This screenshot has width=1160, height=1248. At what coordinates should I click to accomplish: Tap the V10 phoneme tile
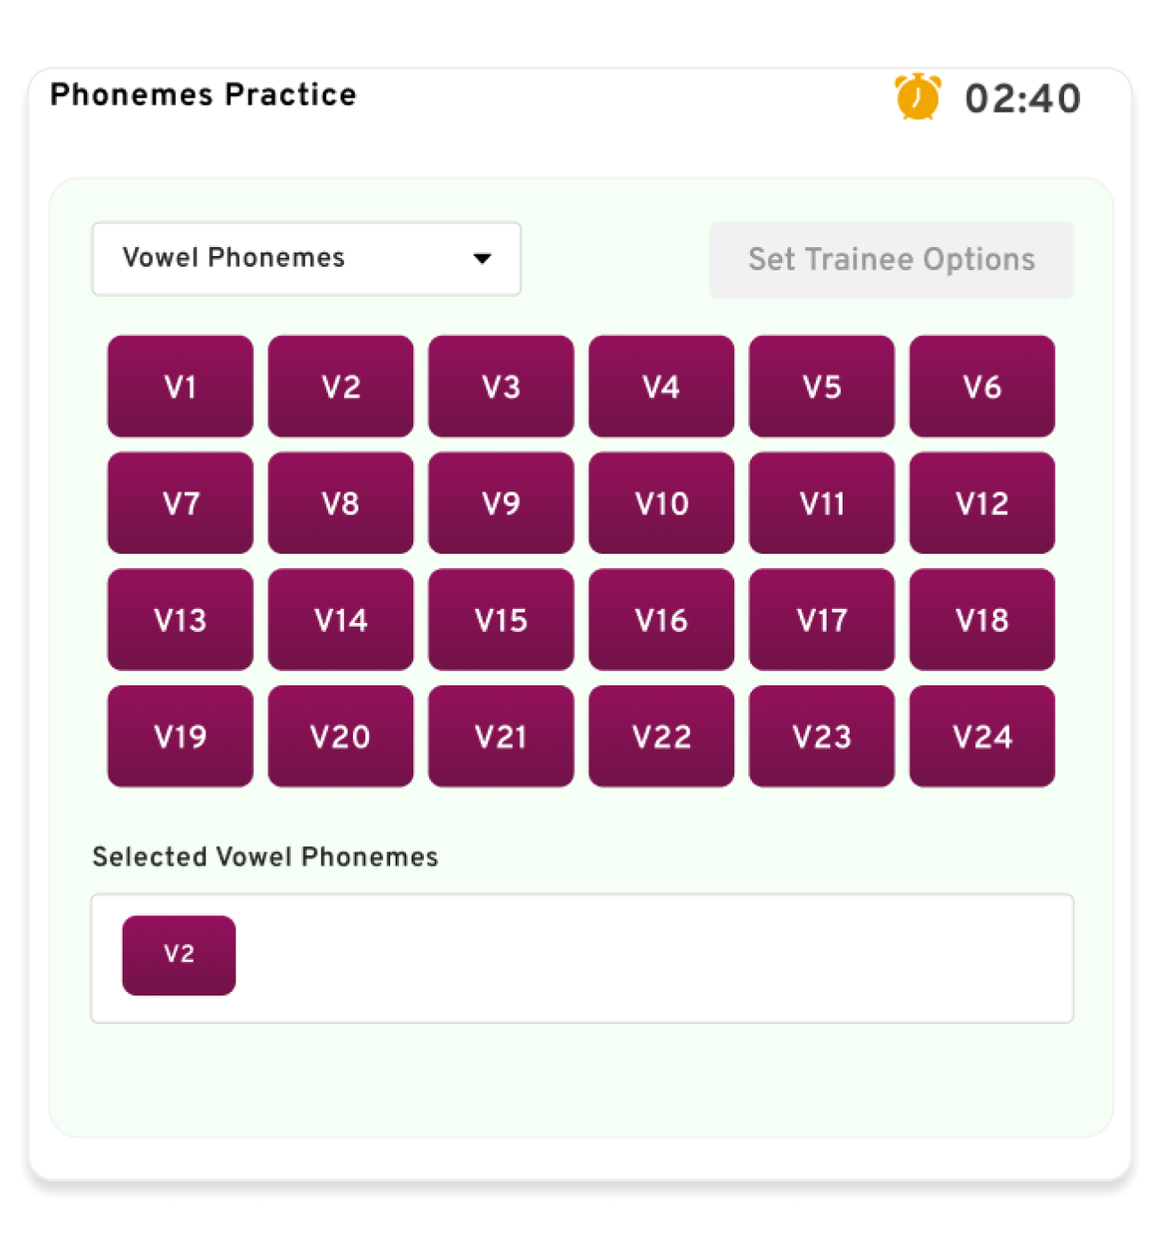[661, 503]
